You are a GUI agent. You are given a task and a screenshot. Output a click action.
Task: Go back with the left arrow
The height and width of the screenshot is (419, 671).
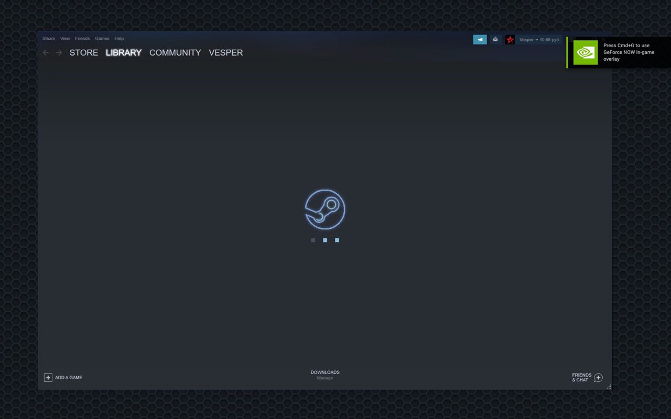coord(46,52)
